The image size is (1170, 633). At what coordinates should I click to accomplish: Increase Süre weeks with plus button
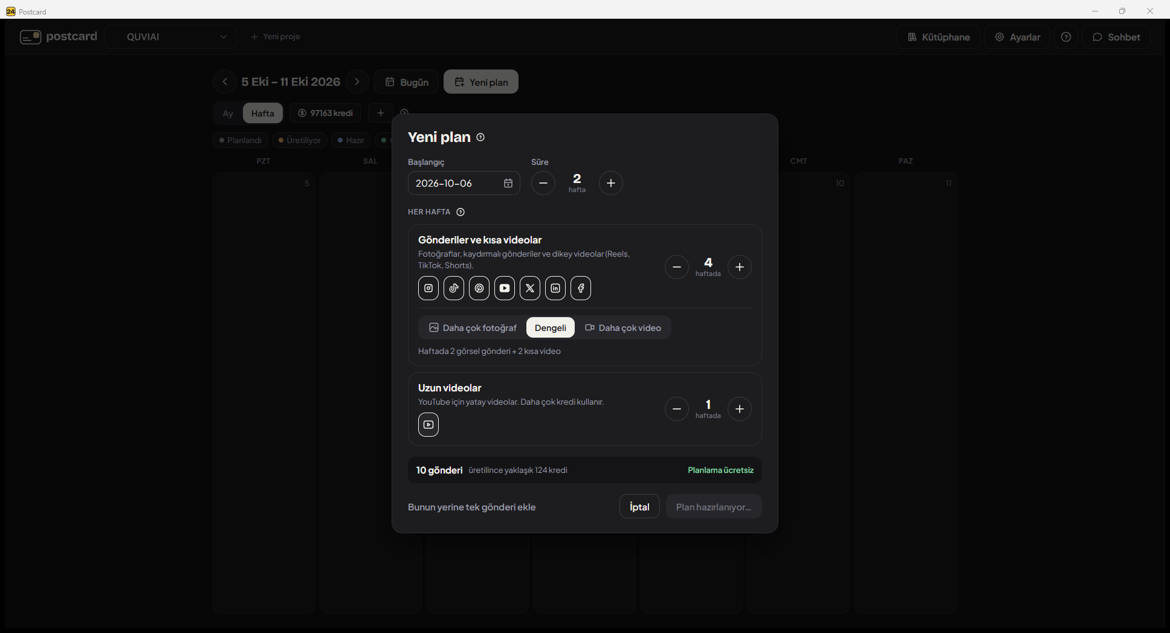point(611,183)
